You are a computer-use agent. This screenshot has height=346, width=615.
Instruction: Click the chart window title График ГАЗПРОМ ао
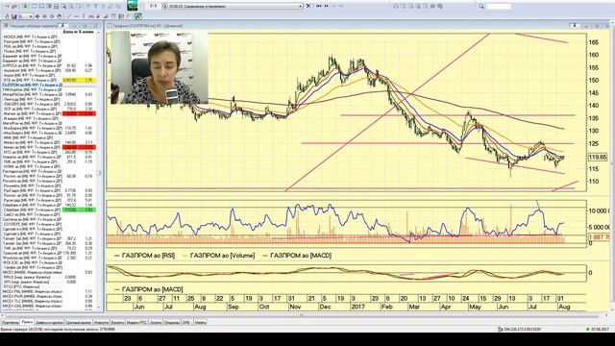click(x=147, y=26)
